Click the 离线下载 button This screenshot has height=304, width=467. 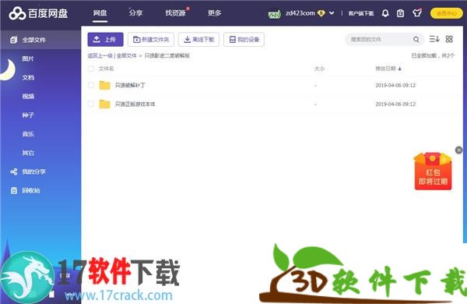tap(199, 40)
